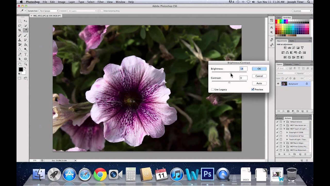The width and height of the screenshot is (330, 186).
Task: Toggle the dialog box for Instructions & Tips action
Action: coord(281,136)
